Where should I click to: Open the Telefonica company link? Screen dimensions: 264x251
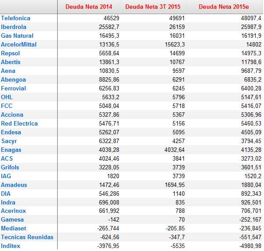tap(15, 18)
